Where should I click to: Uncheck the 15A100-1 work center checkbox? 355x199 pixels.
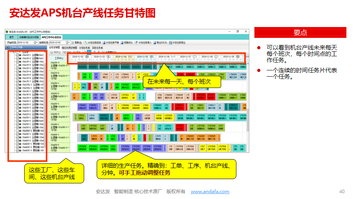pyautogui.click(x=17, y=55)
